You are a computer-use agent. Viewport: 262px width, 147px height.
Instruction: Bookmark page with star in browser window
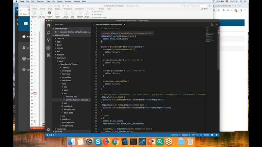coord(218,10)
